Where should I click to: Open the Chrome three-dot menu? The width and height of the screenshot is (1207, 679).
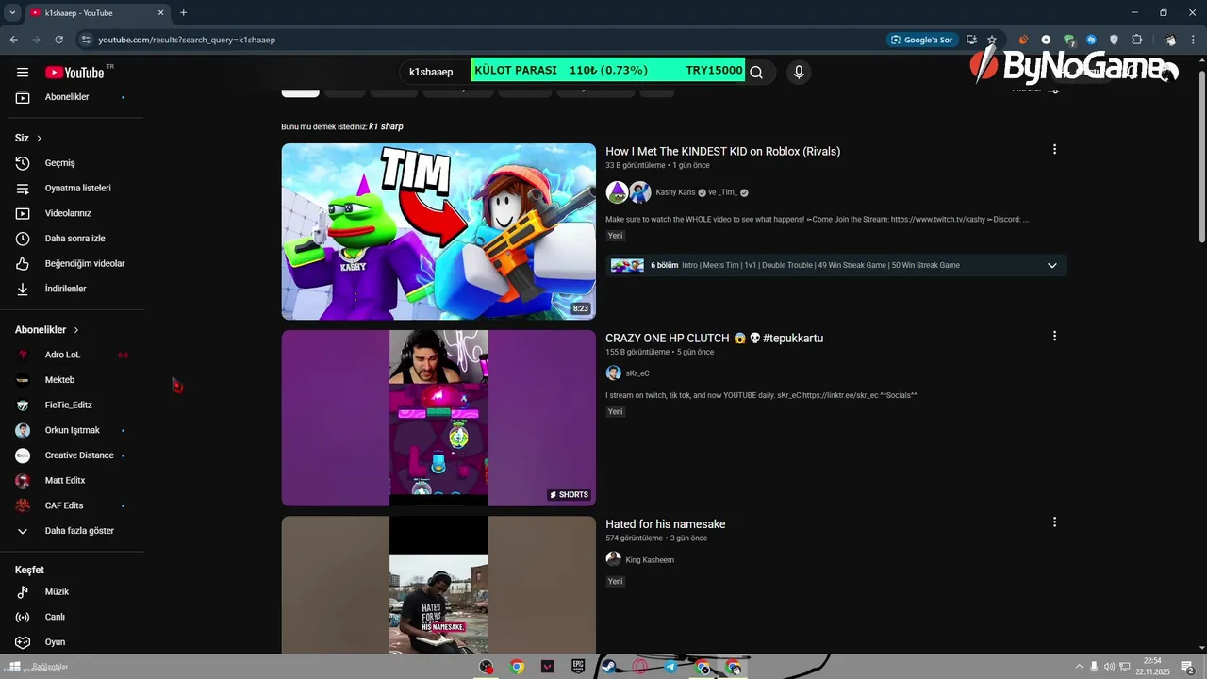pyautogui.click(x=1193, y=40)
